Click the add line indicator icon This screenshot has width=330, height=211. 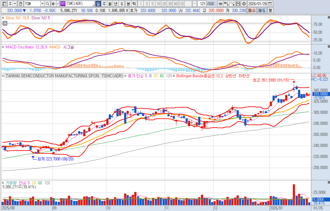pos(232,4)
